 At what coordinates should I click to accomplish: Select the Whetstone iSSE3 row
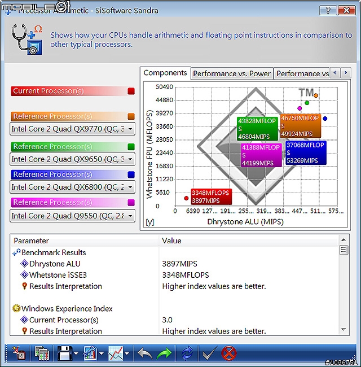[174, 275]
